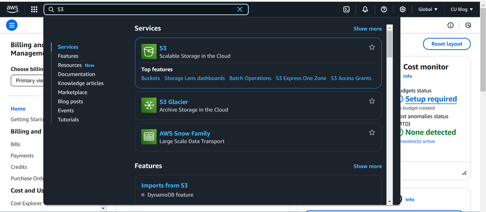Open the Storage Lens dashboards link
This screenshot has height=212, width=486.
194,78
